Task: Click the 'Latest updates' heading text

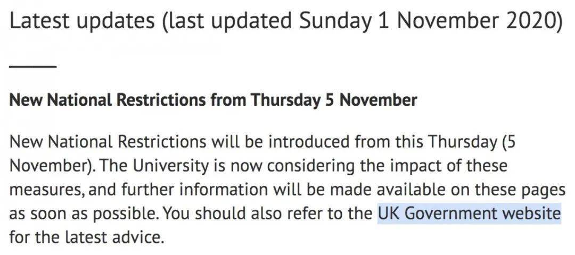Action: [82, 21]
